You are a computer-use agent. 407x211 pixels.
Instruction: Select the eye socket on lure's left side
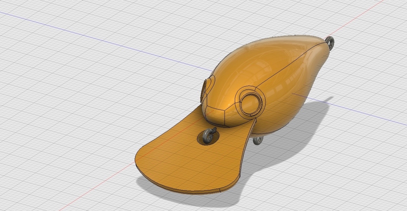point(205,90)
